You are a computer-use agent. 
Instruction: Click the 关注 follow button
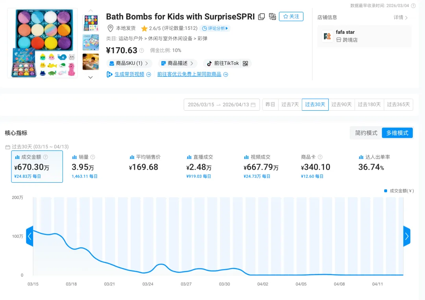click(x=291, y=17)
